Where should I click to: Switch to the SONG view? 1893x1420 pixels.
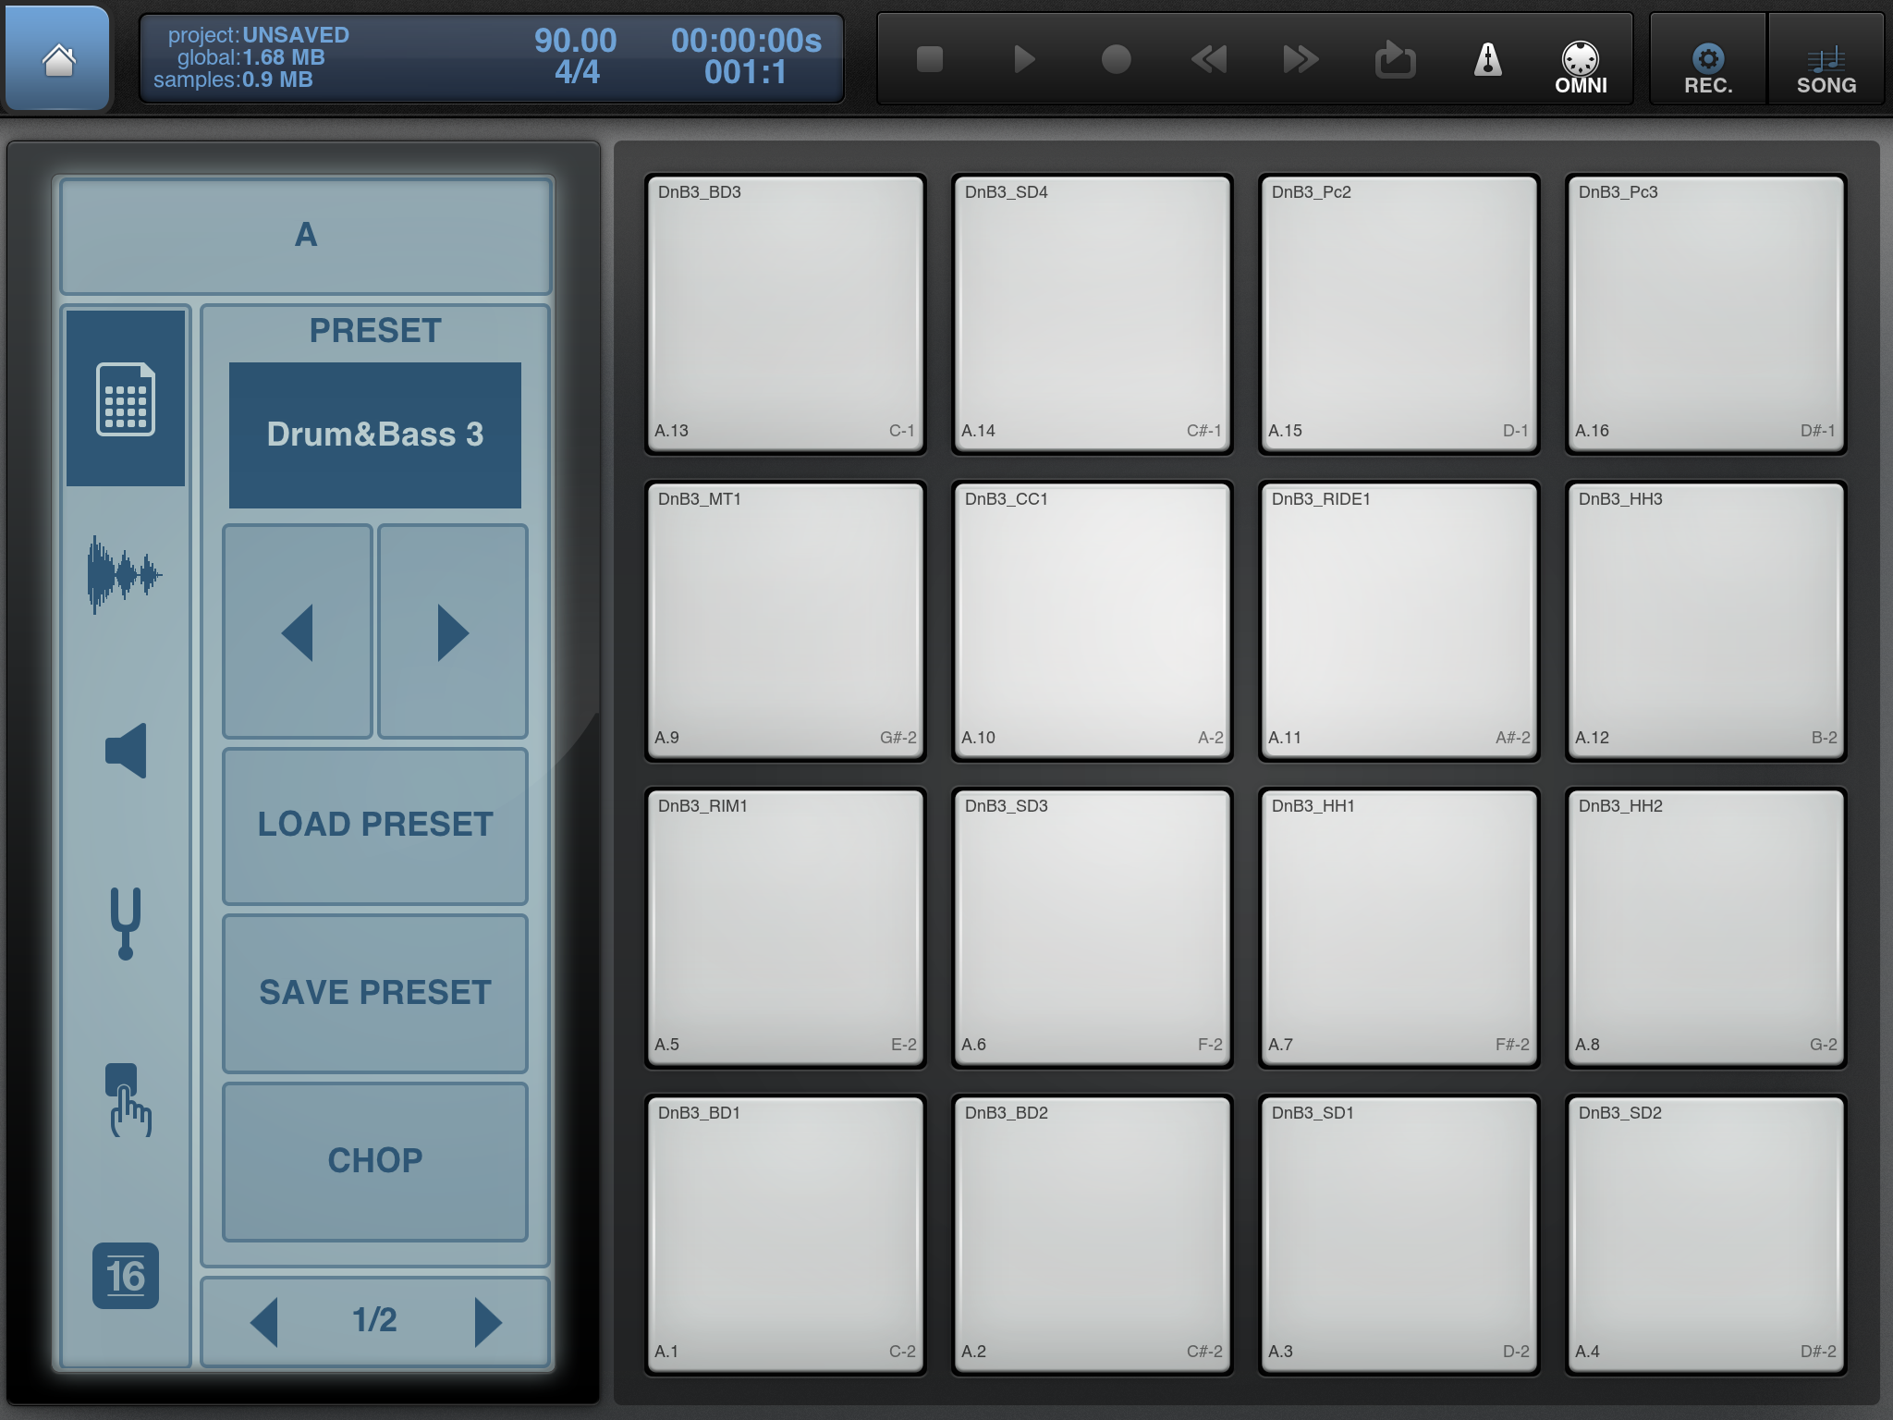tap(1826, 67)
